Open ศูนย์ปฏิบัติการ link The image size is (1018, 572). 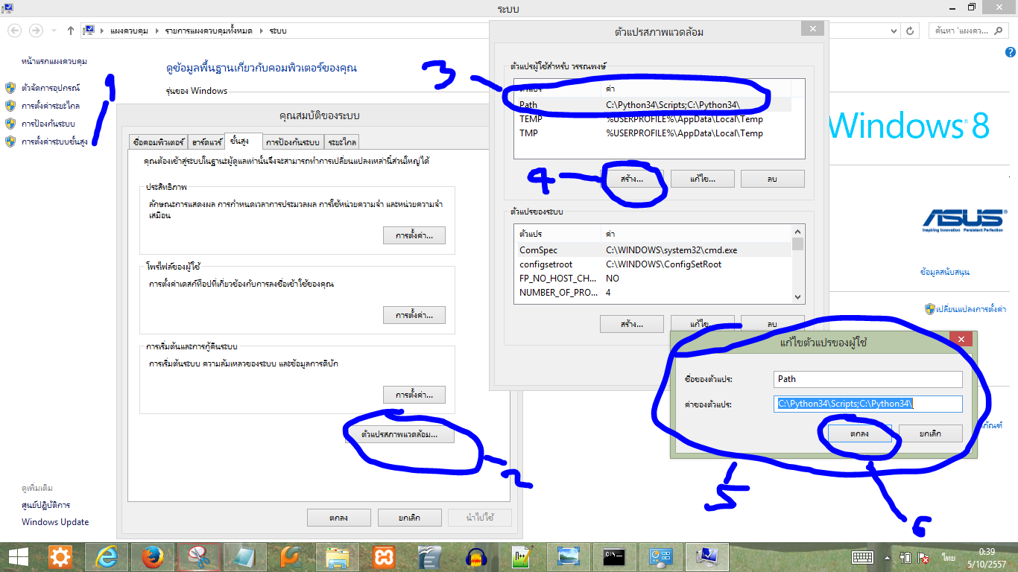click(46, 505)
